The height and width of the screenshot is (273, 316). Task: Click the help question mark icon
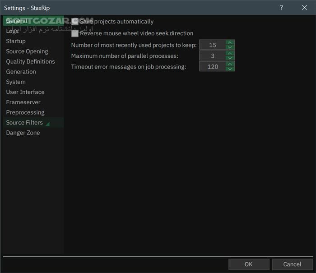[x=281, y=8]
